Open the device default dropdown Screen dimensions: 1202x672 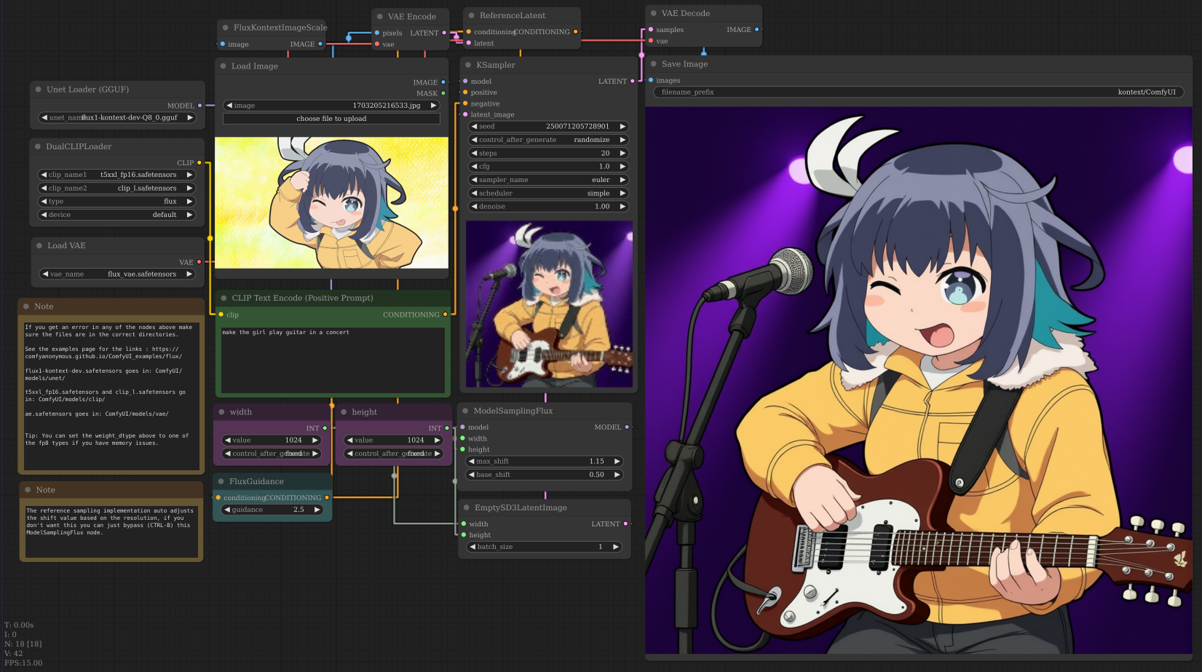(116, 215)
